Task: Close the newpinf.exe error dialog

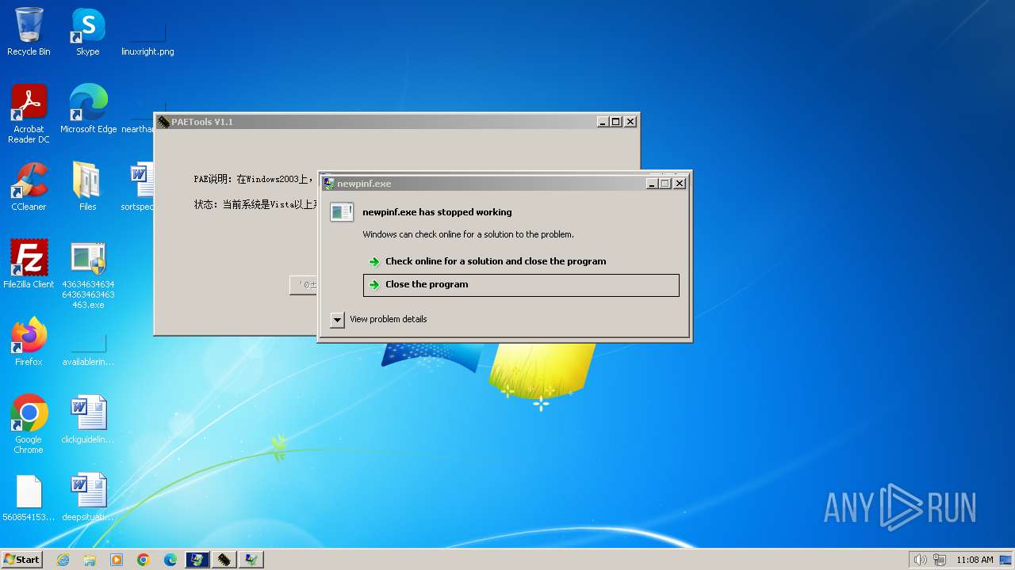Action: pos(679,184)
